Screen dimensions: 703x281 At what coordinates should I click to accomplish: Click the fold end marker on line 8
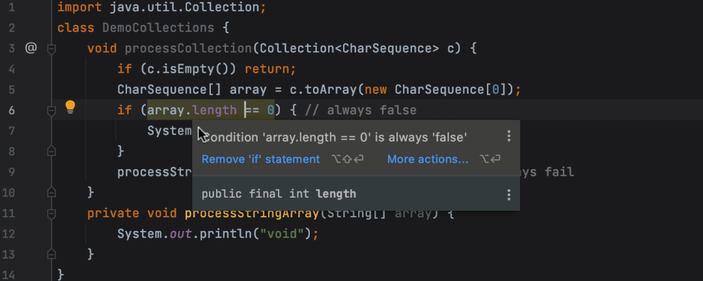[51, 151]
